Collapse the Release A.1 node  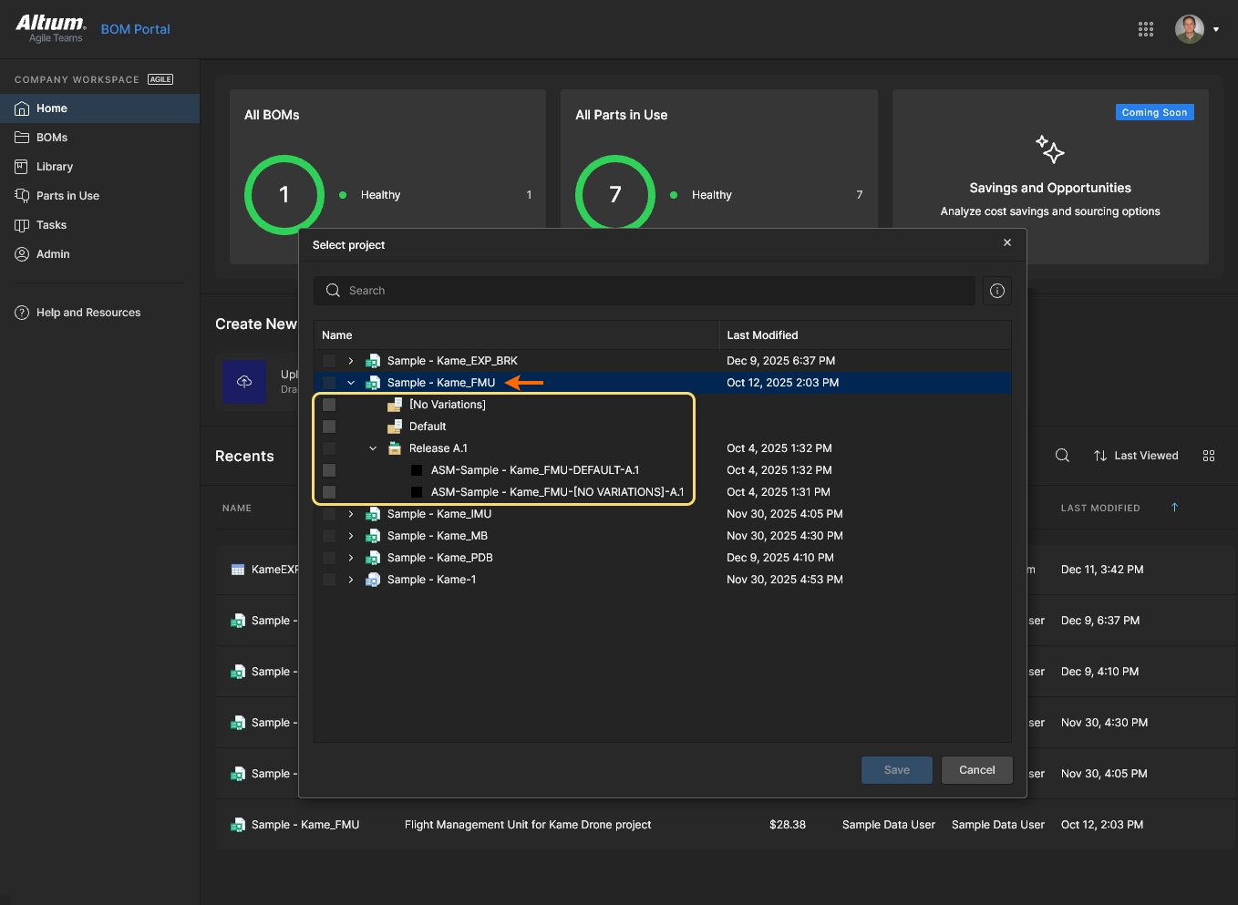(373, 448)
